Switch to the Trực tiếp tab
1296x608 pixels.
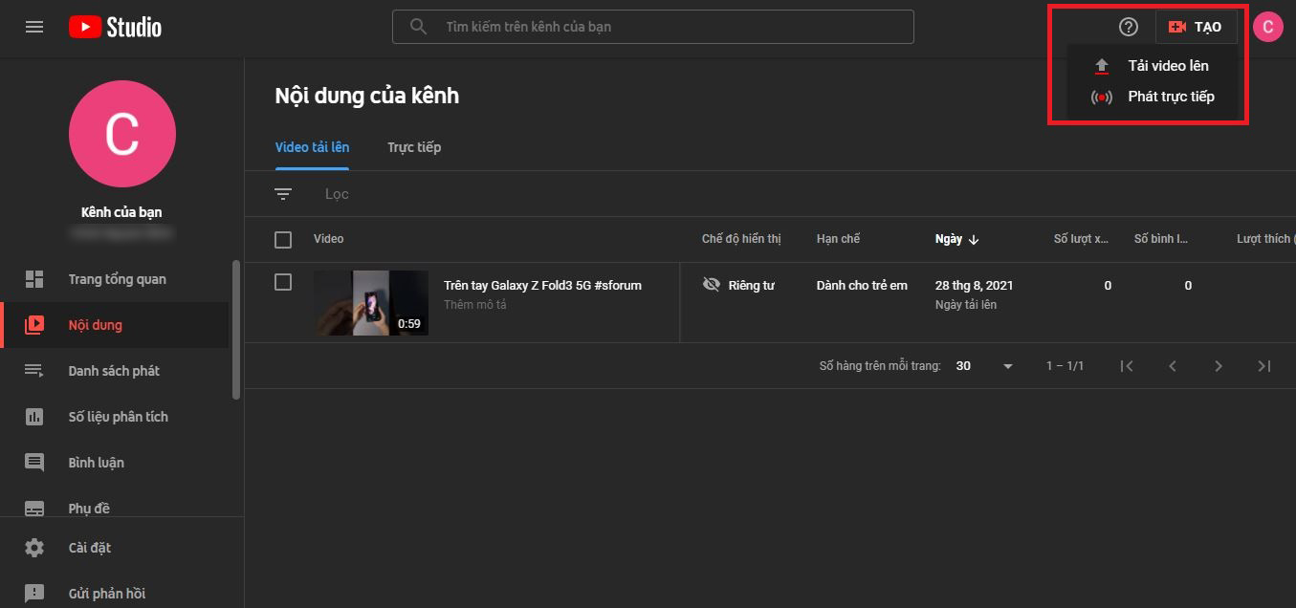point(414,147)
